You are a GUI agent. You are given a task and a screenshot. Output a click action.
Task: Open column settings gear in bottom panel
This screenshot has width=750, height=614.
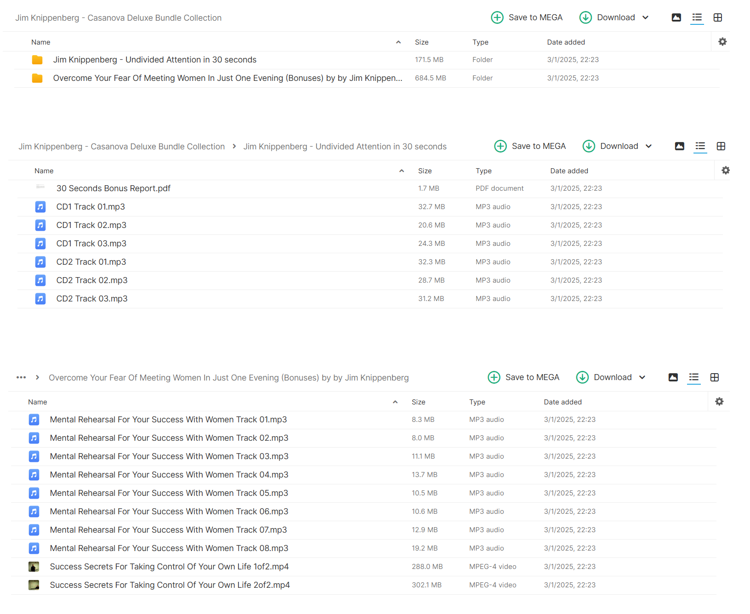719,402
